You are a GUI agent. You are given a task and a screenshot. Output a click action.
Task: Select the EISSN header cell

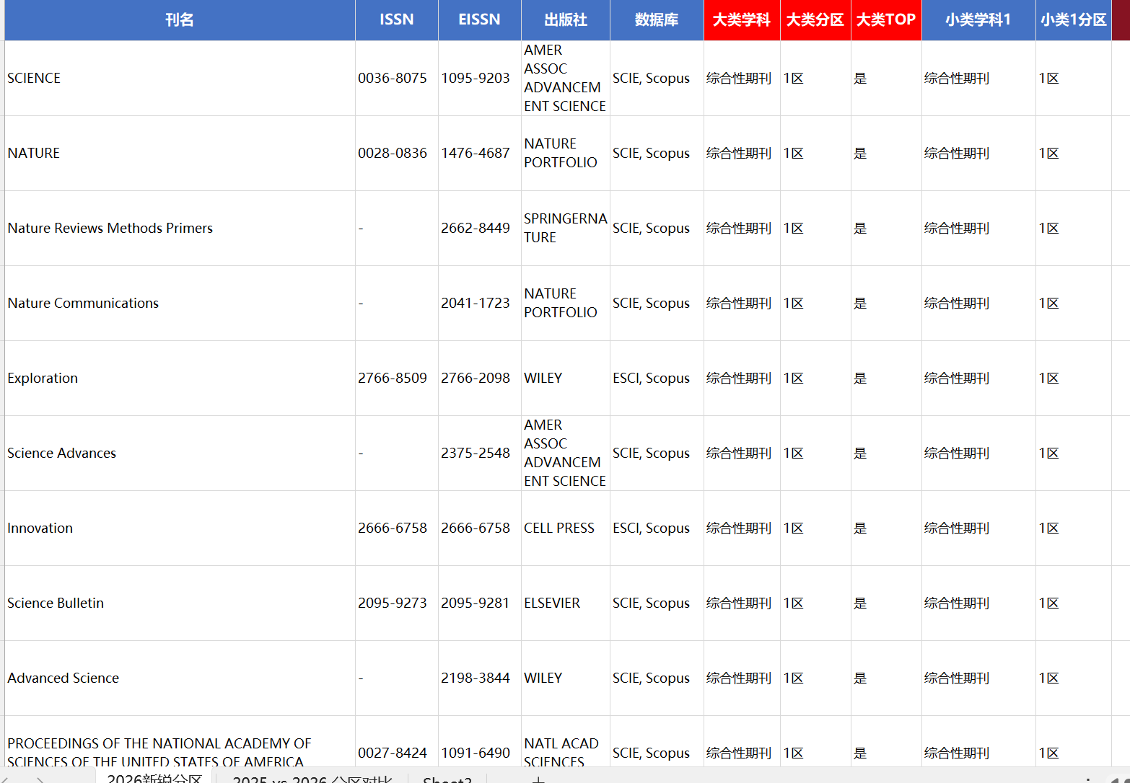click(x=480, y=20)
